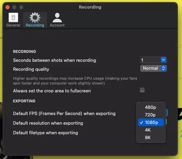This screenshot has width=182, height=159.
Task: Click the Recording quality label
Action: 31,69
